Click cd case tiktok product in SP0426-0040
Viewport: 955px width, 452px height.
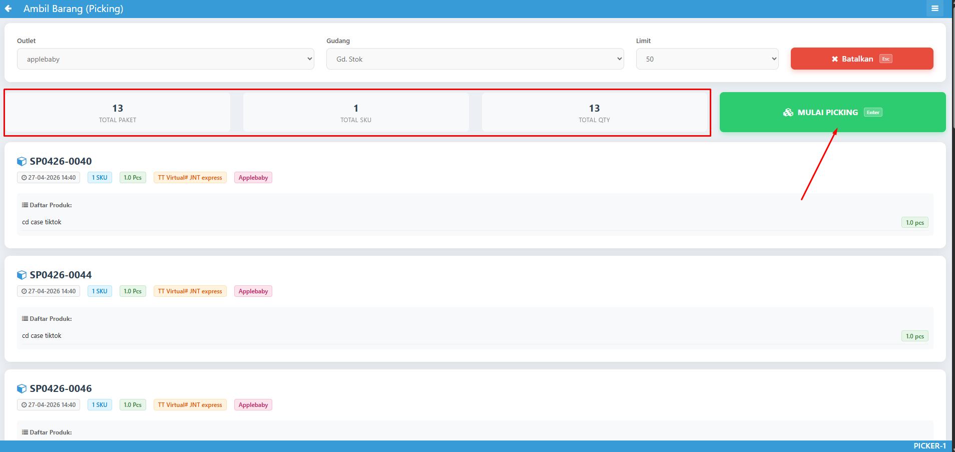(x=42, y=222)
